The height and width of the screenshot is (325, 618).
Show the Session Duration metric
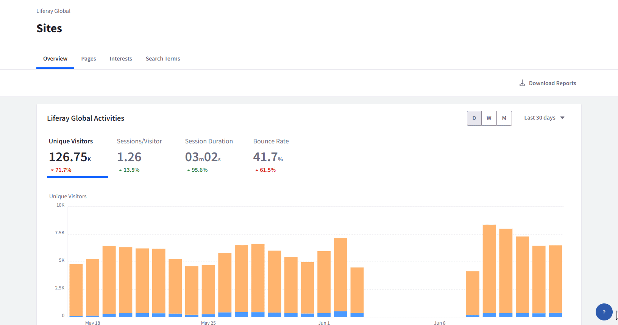[x=209, y=156]
